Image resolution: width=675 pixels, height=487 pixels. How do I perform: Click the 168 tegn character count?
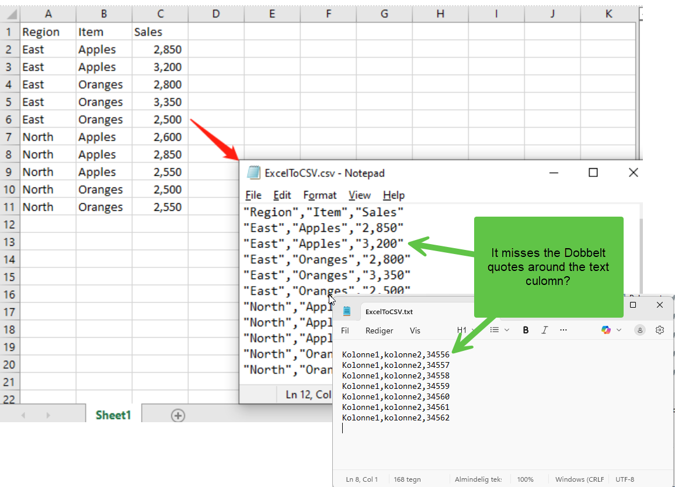click(407, 479)
